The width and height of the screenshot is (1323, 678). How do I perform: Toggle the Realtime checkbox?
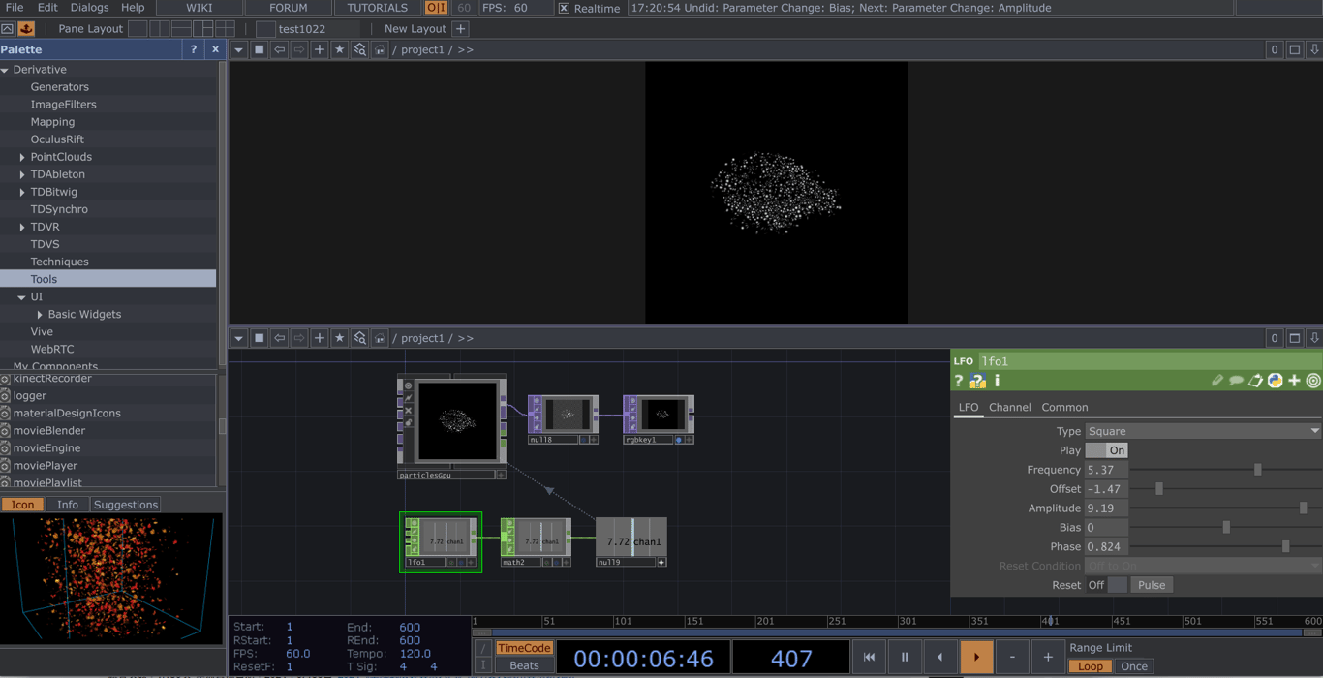pos(564,8)
